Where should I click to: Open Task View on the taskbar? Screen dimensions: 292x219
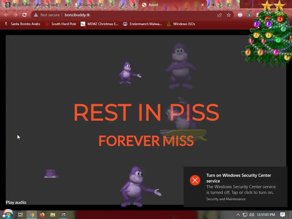click(x=21, y=215)
